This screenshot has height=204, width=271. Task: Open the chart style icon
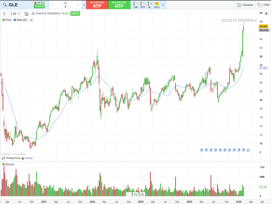point(26,14)
